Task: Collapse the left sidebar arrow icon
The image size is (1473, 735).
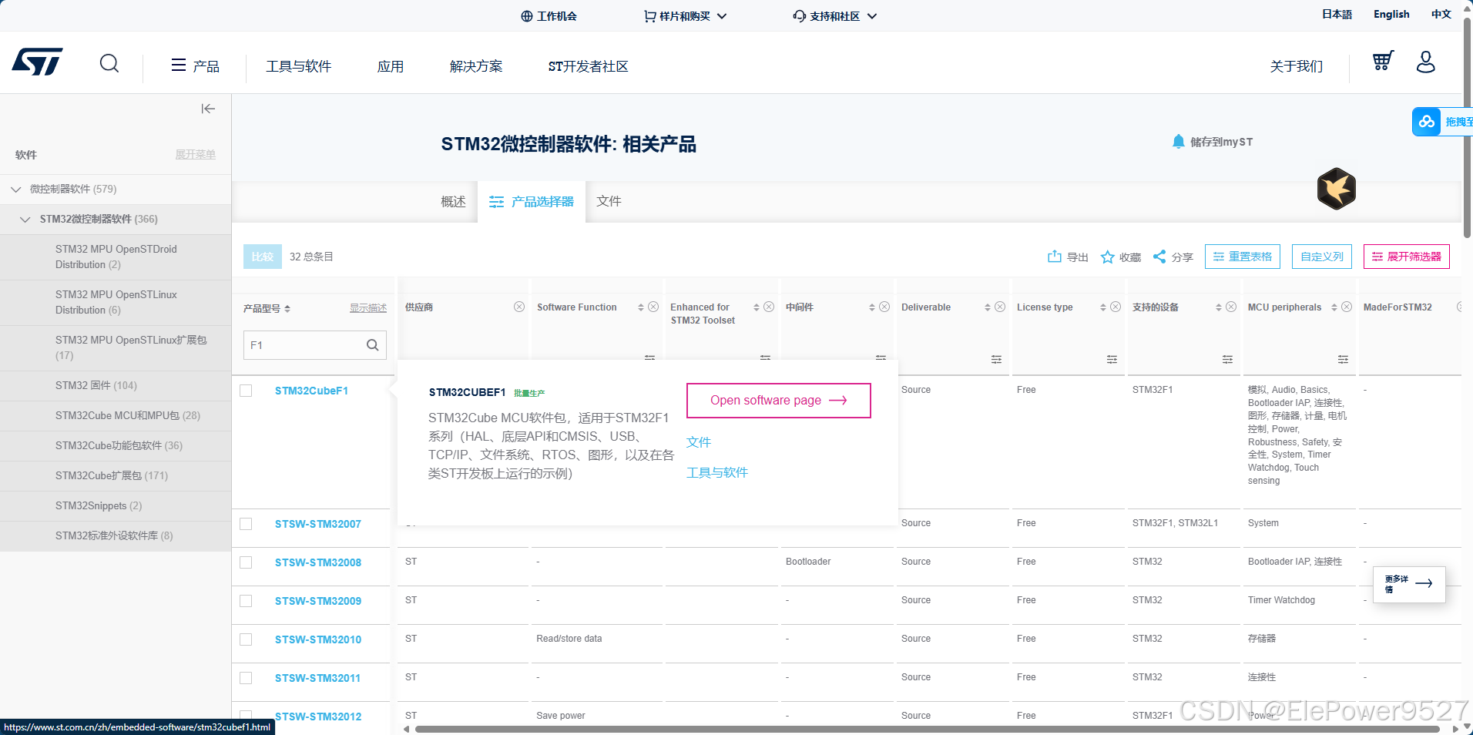Action: coord(208,109)
